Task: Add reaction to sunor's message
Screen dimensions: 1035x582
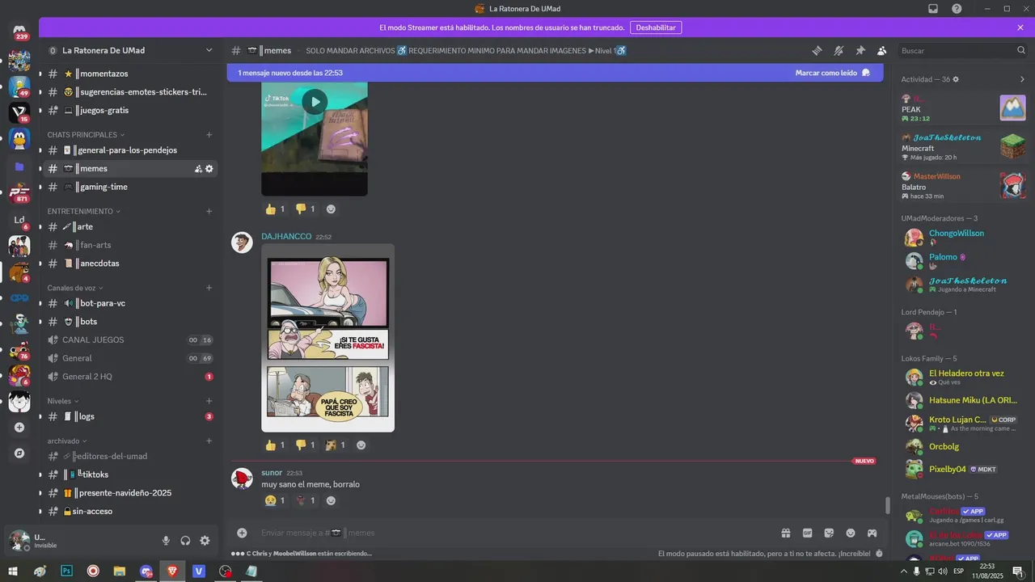Action: click(x=331, y=501)
